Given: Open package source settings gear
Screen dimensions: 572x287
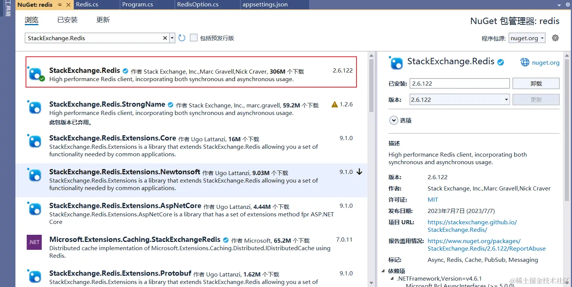Looking at the screenshot, I should (555, 38).
